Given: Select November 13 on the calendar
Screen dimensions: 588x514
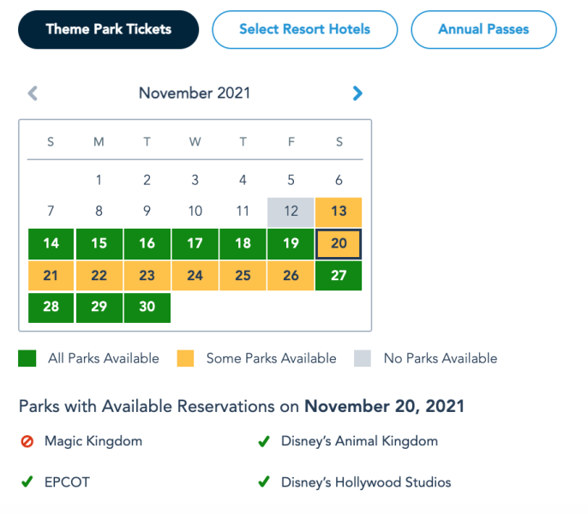Looking at the screenshot, I should tap(339, 212).
